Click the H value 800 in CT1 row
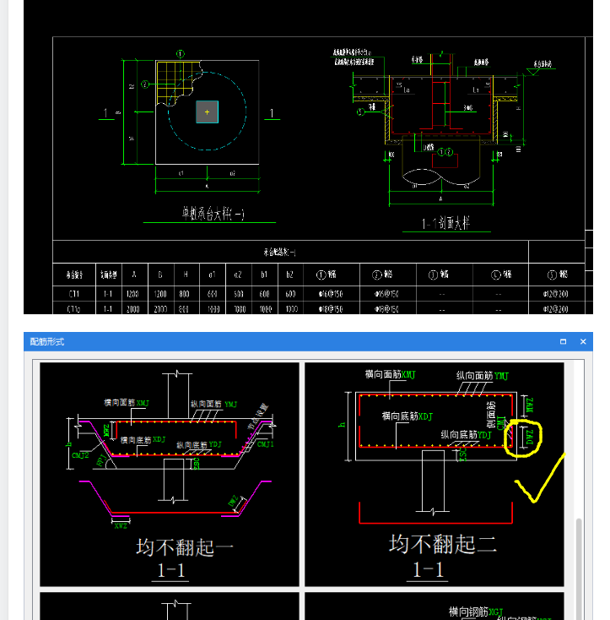The image size is (610, 620). coord(185,294)
